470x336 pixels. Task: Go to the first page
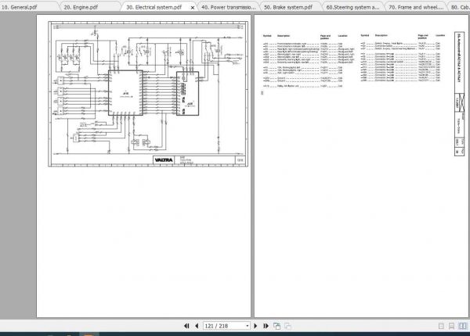click(186, 326)
